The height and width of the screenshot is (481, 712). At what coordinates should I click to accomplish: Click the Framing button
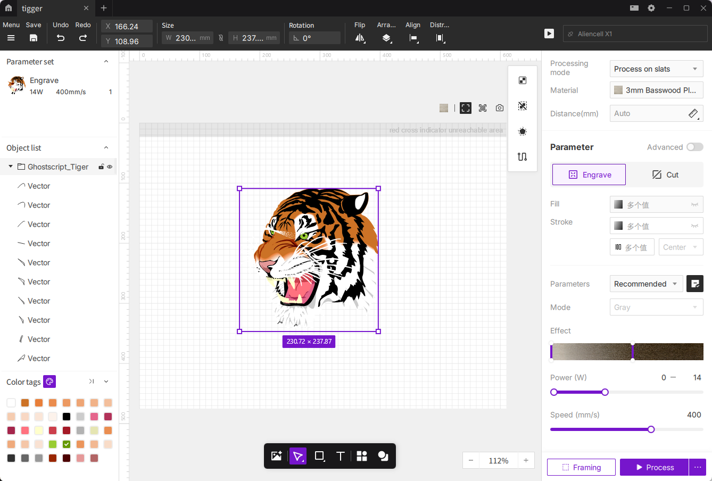[581, 467]
